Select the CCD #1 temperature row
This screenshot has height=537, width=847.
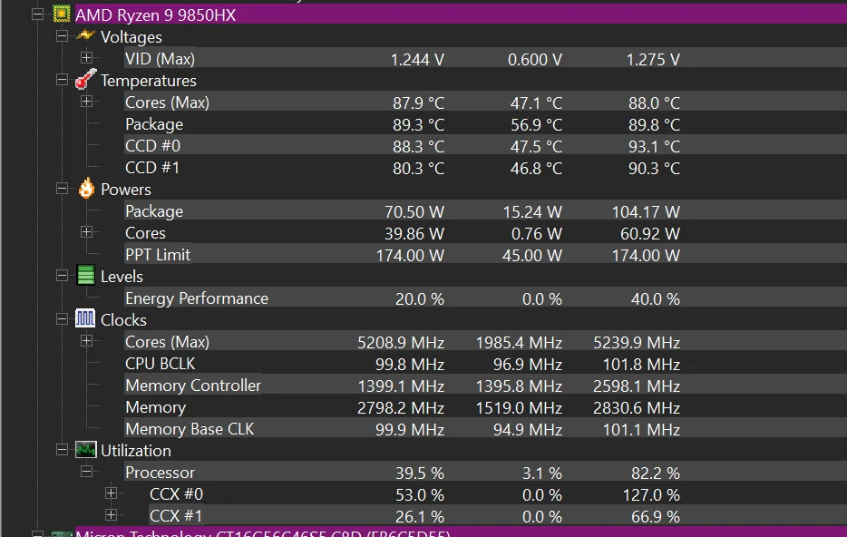tap(485, 168)
